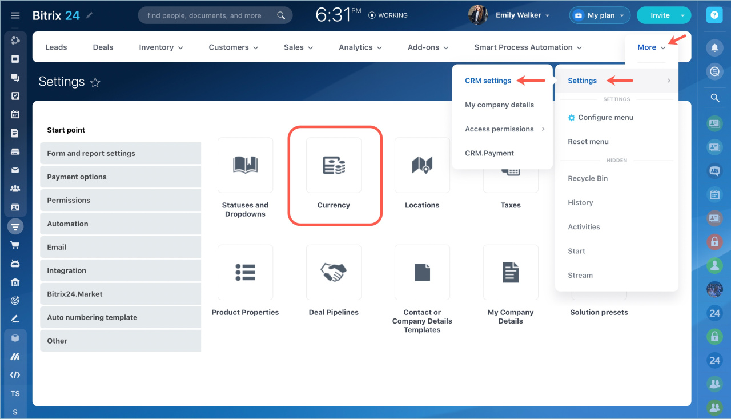Open the Invite button dropdown arrow

pyautogui.click(x=684, y=15)
